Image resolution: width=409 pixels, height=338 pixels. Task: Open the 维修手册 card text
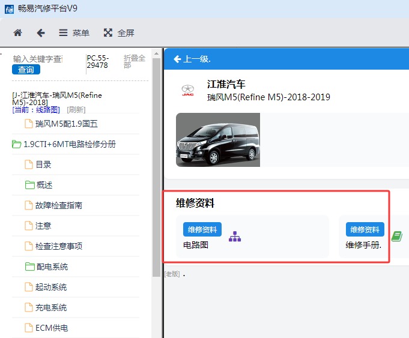tap(363, 245)
